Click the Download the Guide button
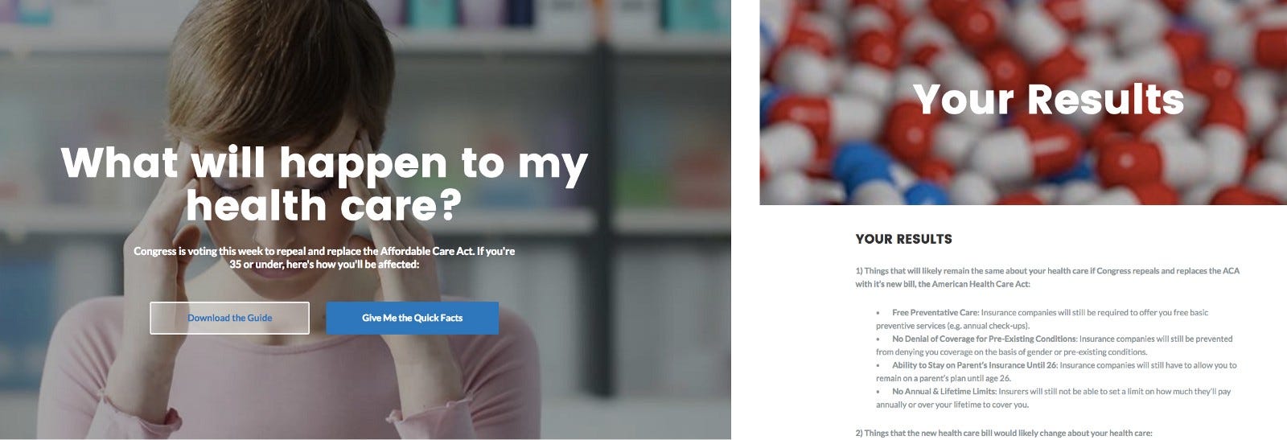The width and height of the screenshot is (1287, 440). 229,318
